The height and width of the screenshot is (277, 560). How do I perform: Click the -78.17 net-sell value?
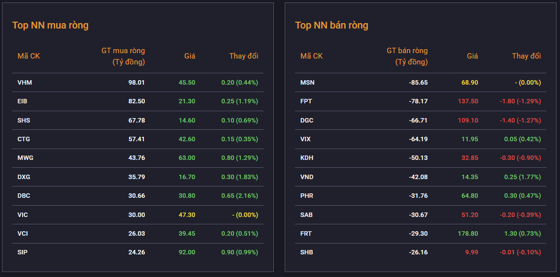click(418, 101)
